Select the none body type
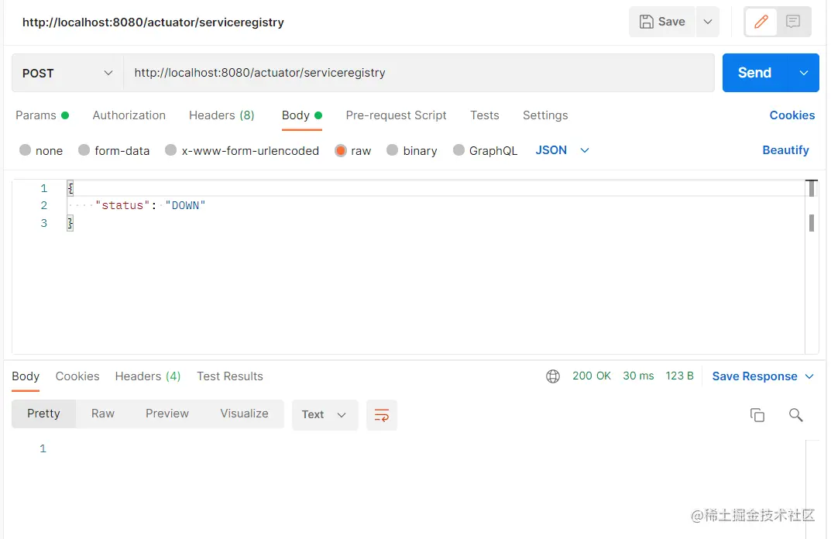 click(41, 150)
